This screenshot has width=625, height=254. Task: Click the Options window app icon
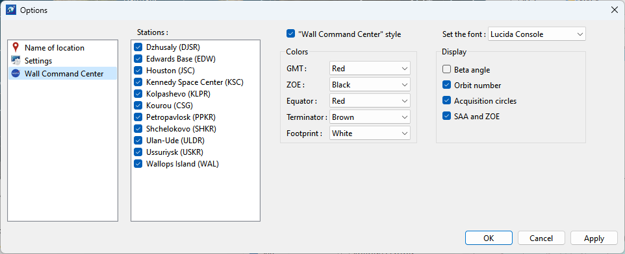coord(11,10)
